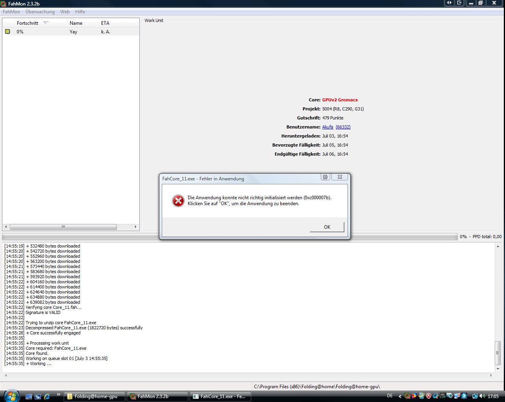This screenshot has width=505, height=402.
Task: Click the FahMon icon in the title bar
Action: click(x=4, y=4)
